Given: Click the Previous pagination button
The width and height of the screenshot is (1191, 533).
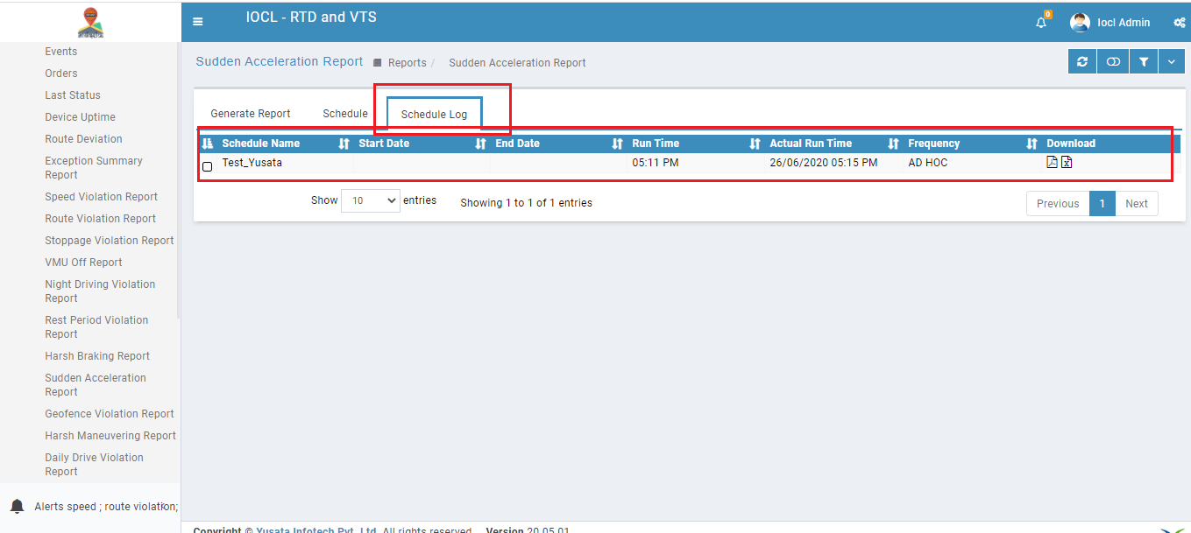Looking at the screenshot, I should pyautogui.click(x=1058, y=203).
